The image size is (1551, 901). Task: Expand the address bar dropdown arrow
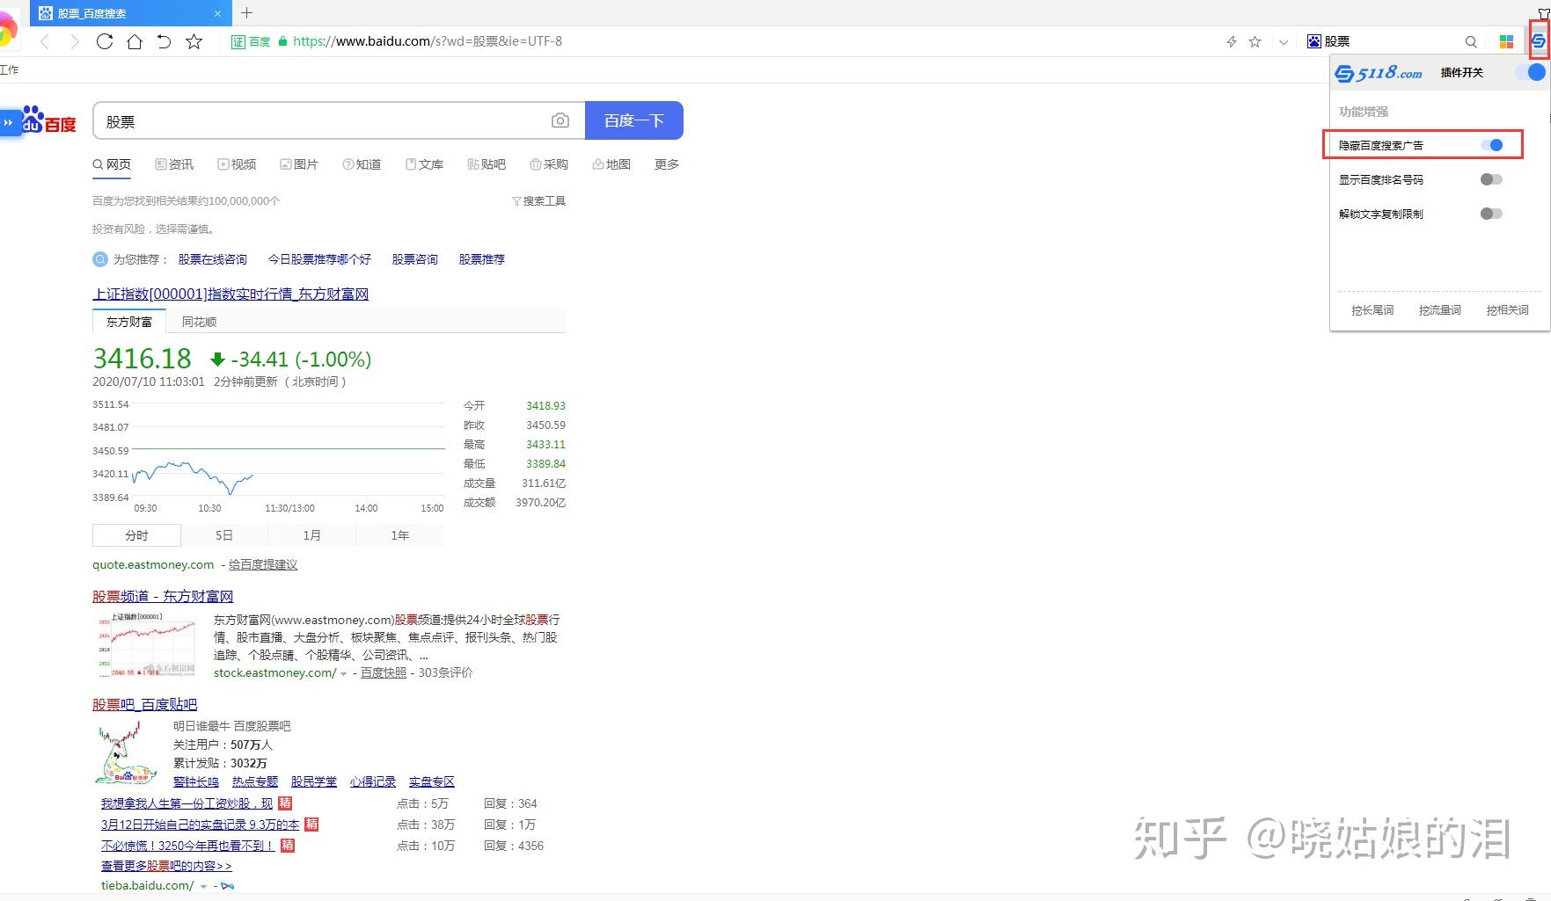(1284, 42)
